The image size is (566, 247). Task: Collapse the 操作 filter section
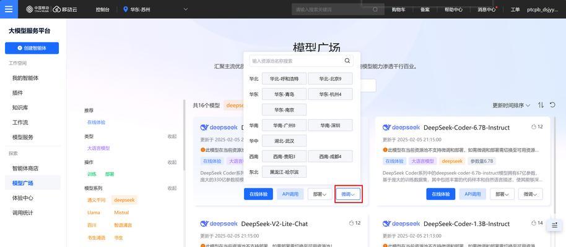pos(172,162)
